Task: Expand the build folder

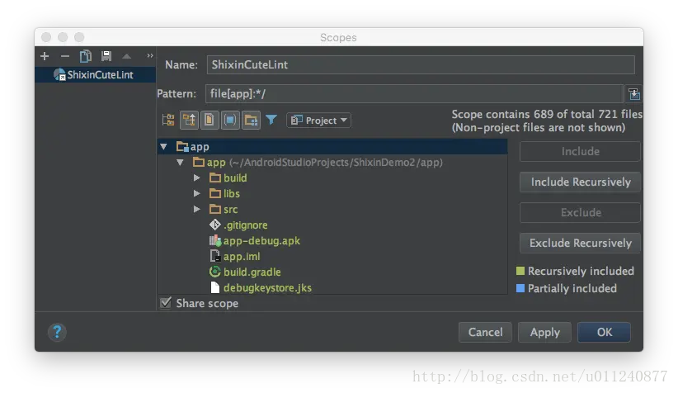Action: click(197, 178)
